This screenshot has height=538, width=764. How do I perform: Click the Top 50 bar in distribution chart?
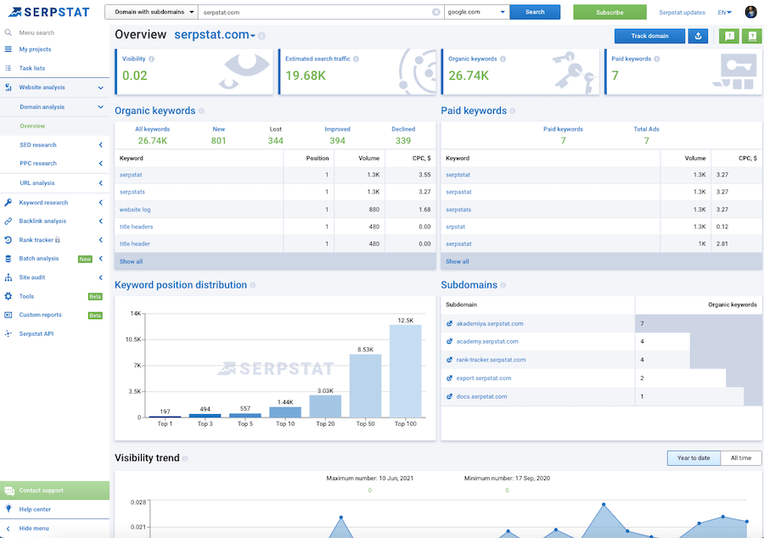point(365,385)
